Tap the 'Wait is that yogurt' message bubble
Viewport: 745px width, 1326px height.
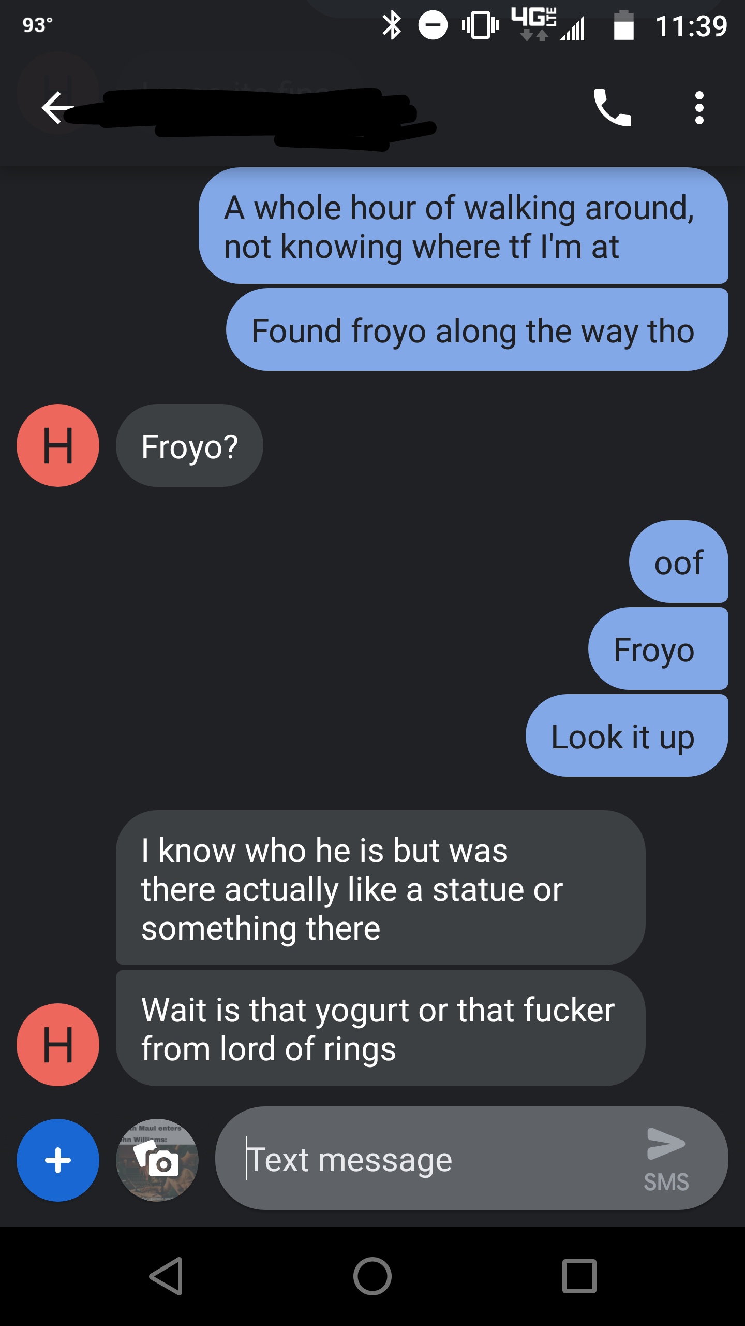point(381,1028)
